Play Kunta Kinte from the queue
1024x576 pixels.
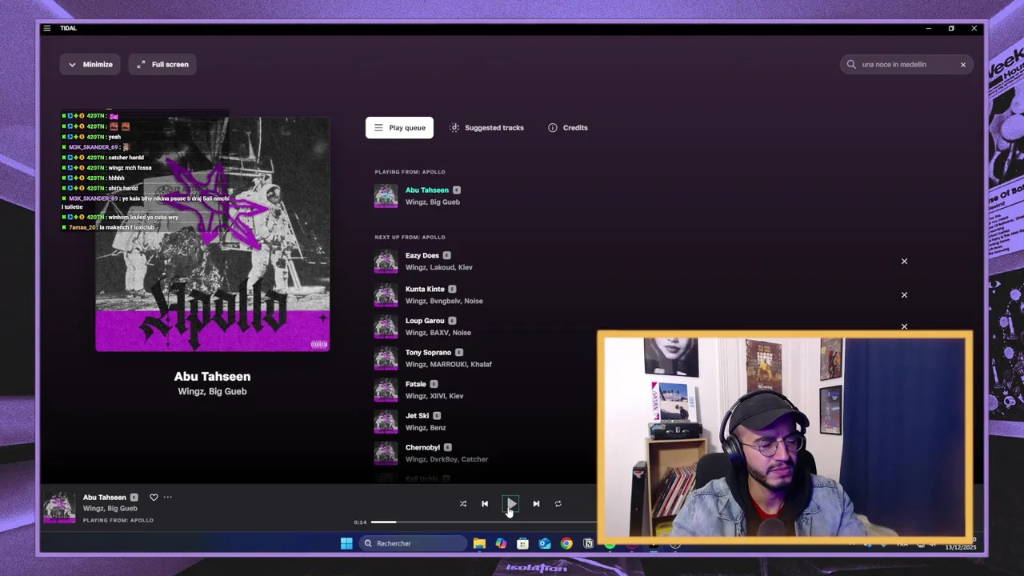pos(425,290)
